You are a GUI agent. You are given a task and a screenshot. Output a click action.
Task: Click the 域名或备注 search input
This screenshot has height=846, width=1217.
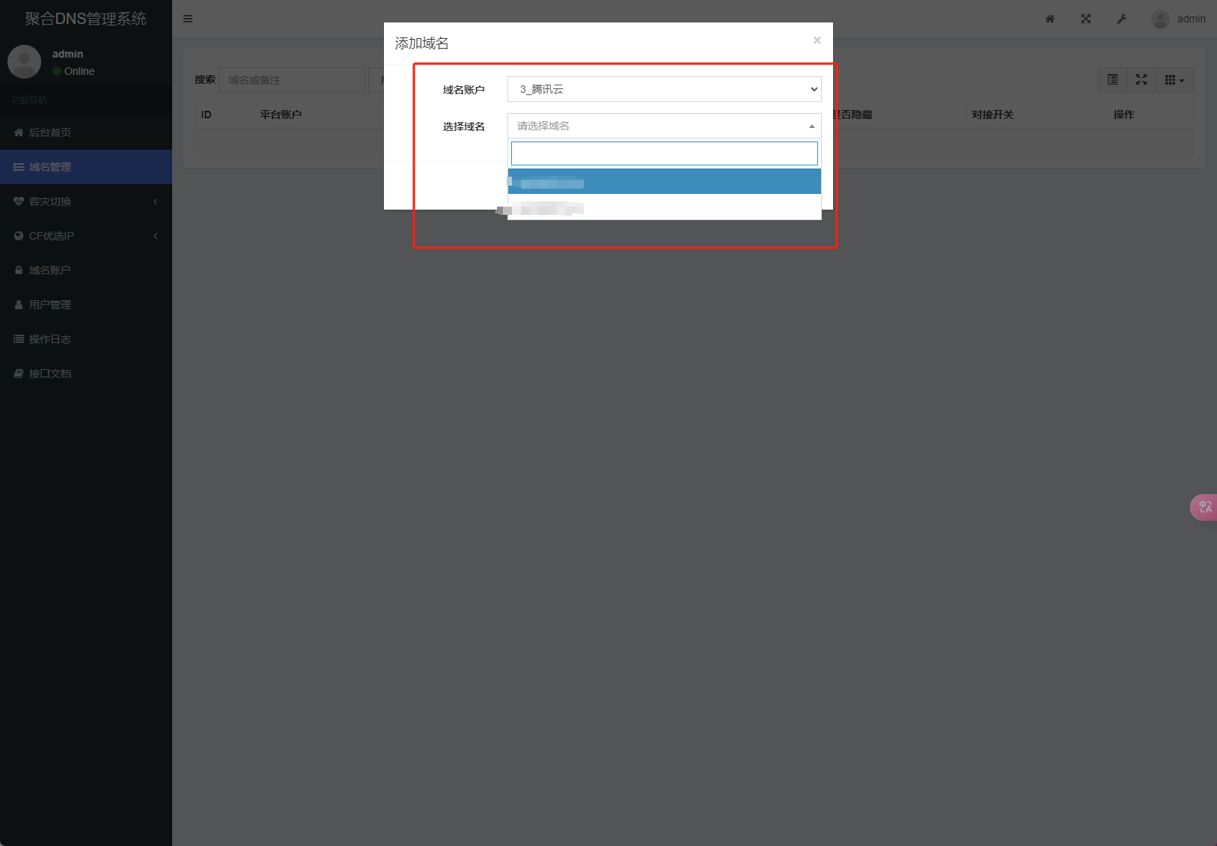click(x=292, y=80)
